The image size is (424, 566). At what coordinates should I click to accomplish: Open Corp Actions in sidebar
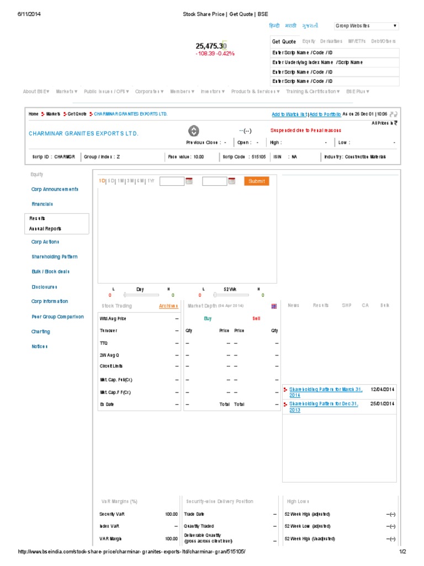click(45, 242)
